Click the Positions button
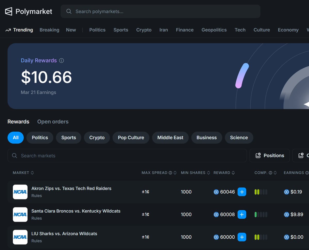This screenshot has height=250, width=309. [270, 156]
